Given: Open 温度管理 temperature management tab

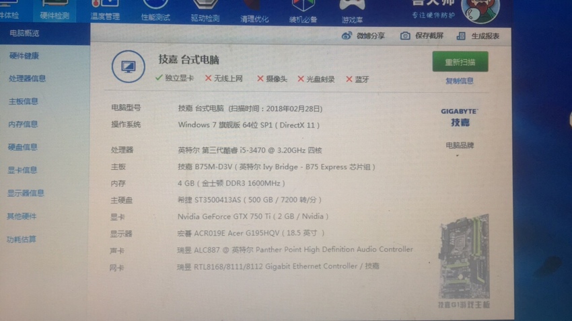Looking at the screenshot, I should [x=105, y=11].
